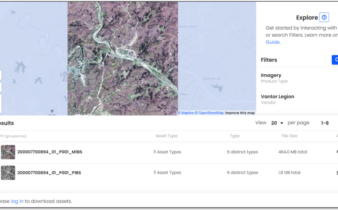Click 11 Asset Types in P1BS row
This screenshot has height=211, width=338.
(x=167, y=173)
